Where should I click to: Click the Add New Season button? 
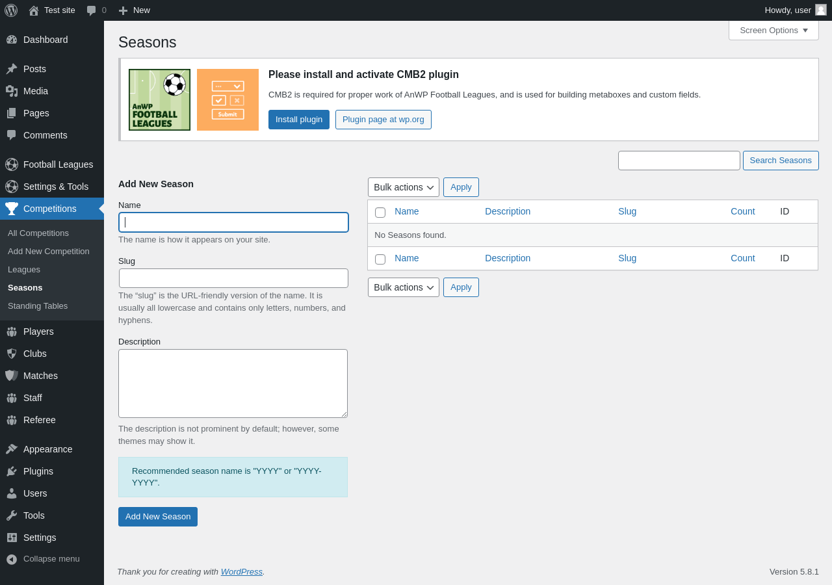click(x=158, y=517)
